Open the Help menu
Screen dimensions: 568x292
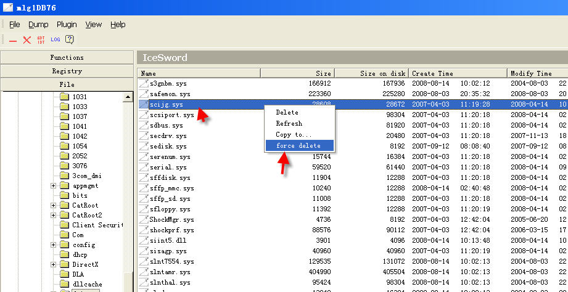point(118,25)
